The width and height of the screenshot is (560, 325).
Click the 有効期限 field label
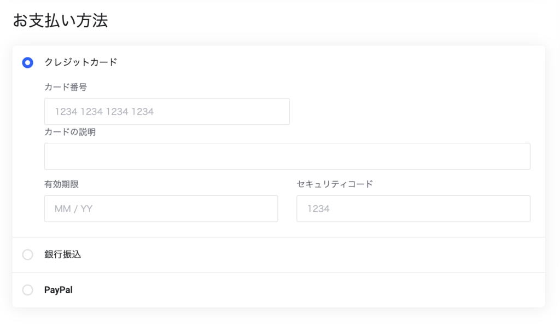pyautogui.click(x=61, y=184)
